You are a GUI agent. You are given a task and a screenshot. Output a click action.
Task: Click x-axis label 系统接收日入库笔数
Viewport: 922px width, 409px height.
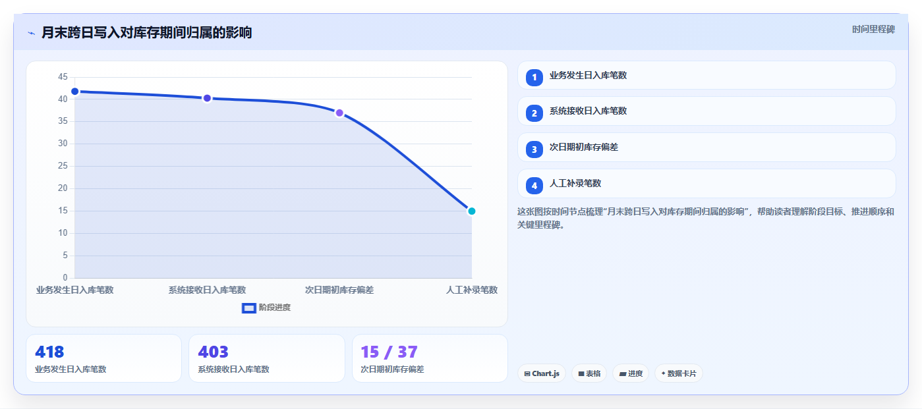point(207,290)
